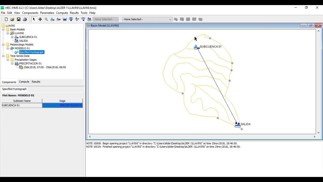Open the Parameters menu

(x=47, y=13)
